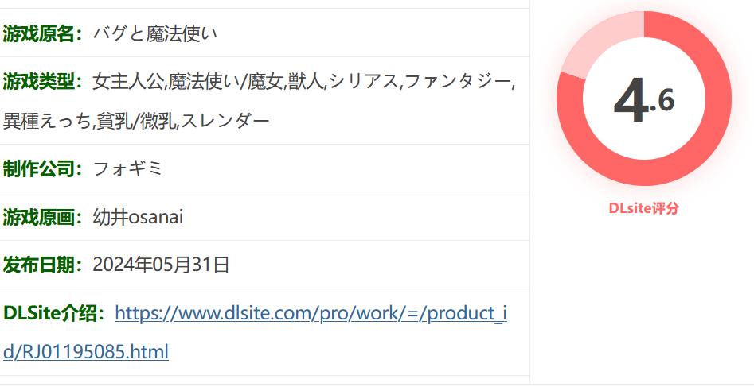Click the developer name フォギミ

[x=127, y=168]
